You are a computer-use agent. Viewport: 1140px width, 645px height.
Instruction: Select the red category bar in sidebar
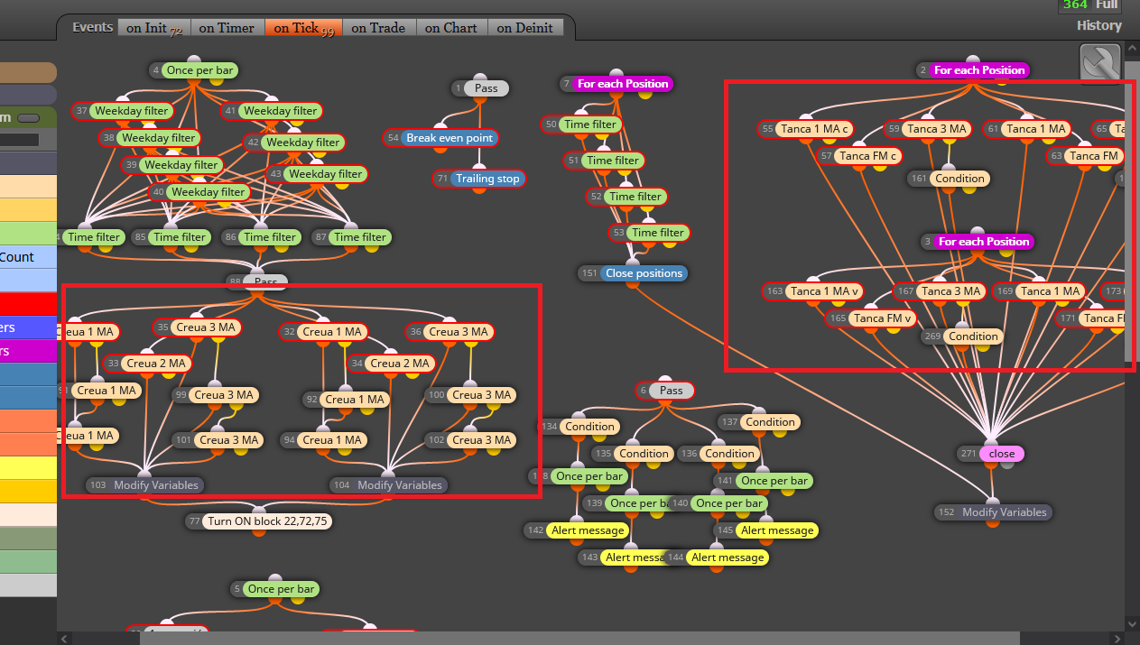pos(28,304)
